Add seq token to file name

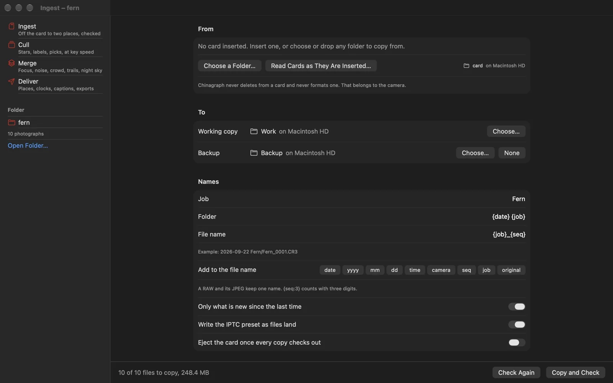coord(466,270)
